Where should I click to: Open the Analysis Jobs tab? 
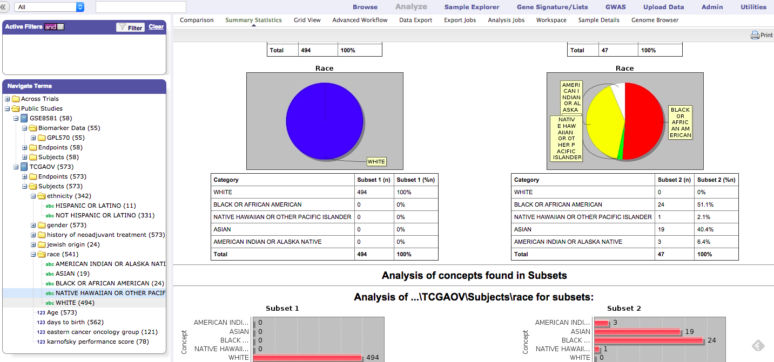click(506, 20)
